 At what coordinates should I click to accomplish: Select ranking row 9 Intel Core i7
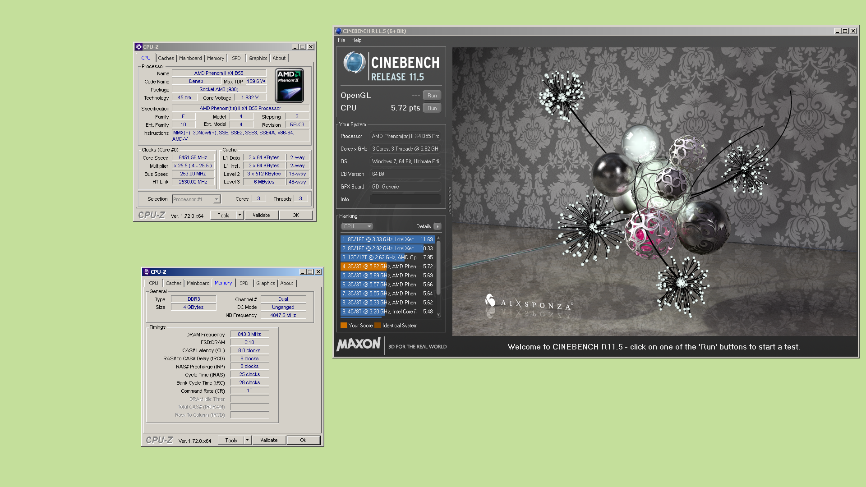pyautogui.click(x=387, y=312)
